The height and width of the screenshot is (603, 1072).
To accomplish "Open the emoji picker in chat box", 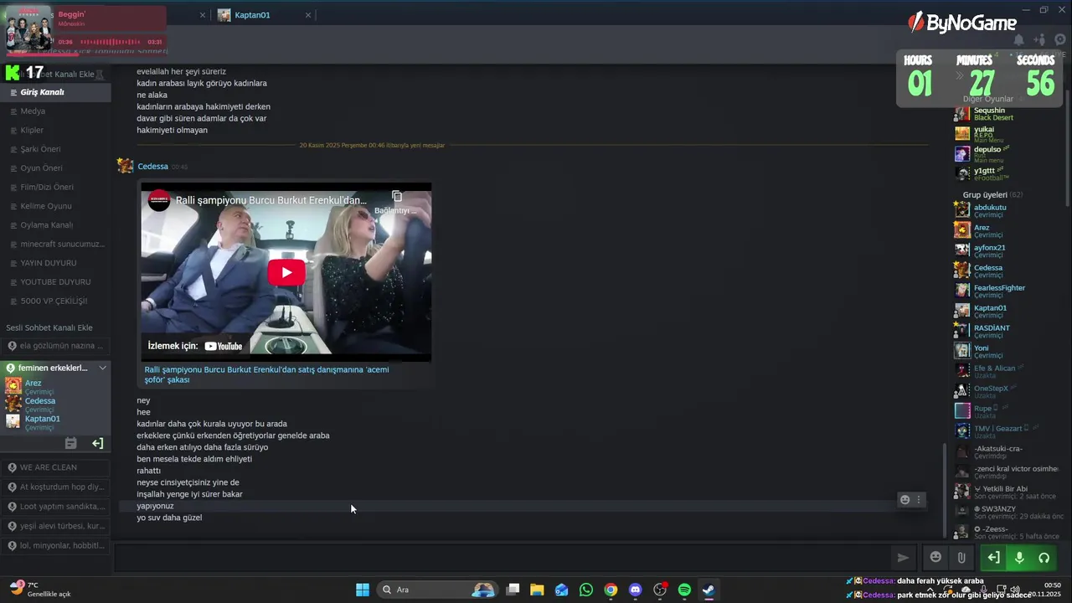I will click(935, 557).
